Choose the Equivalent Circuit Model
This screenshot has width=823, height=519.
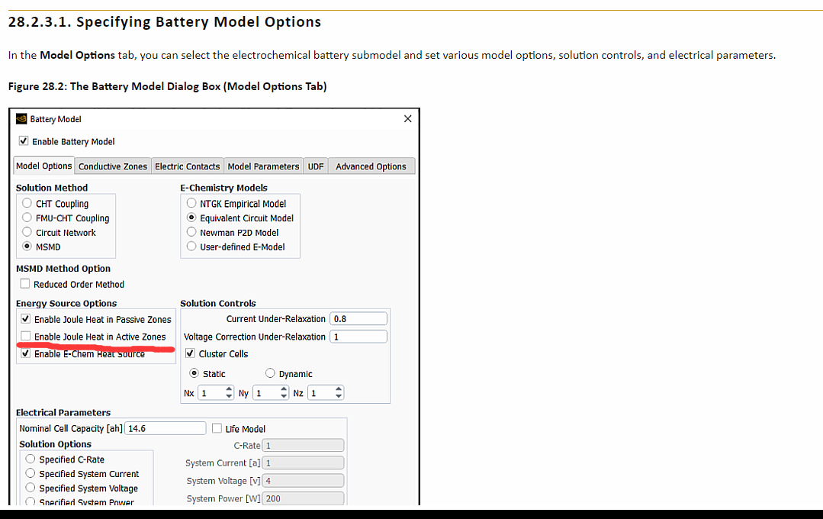(x=191, y=218)
